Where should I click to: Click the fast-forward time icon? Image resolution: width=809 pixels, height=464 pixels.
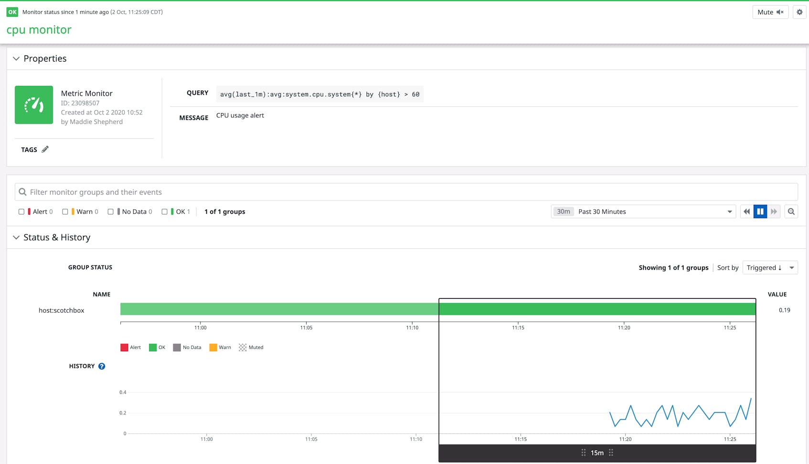coord(774,211)
